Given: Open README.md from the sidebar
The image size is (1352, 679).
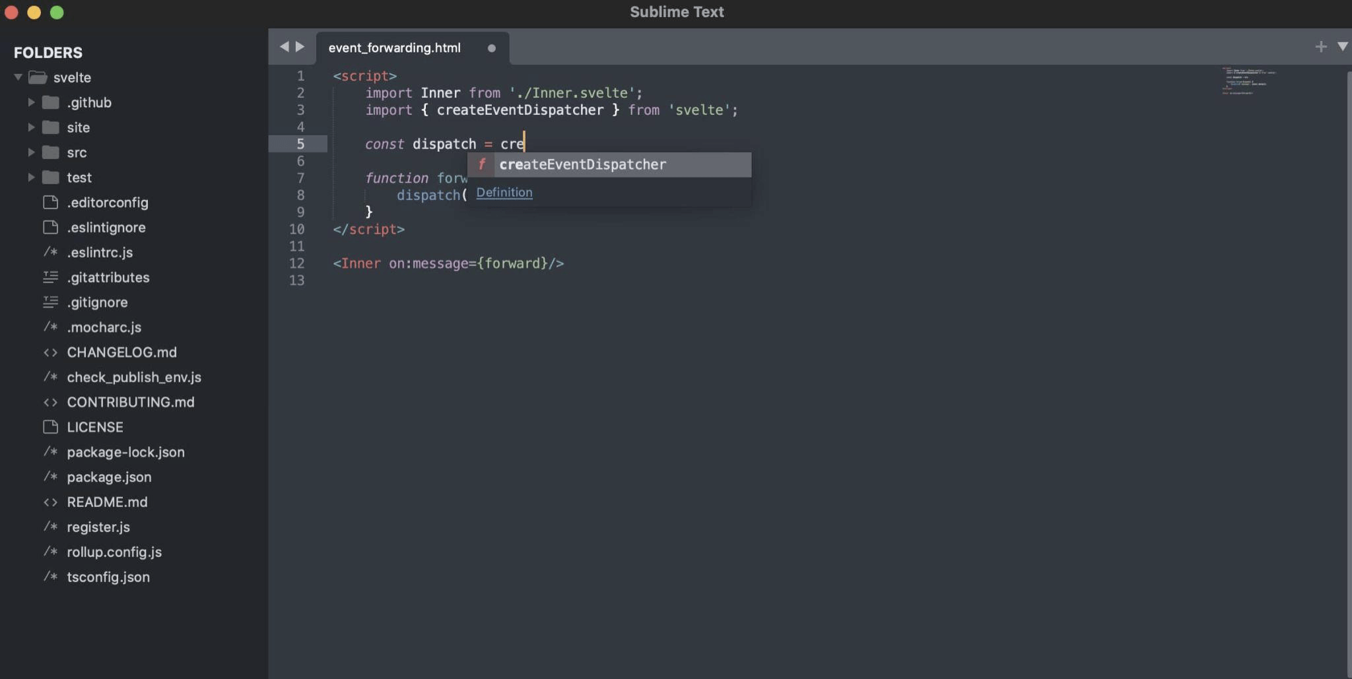Looking at the screenshot, I should (107, 502).
